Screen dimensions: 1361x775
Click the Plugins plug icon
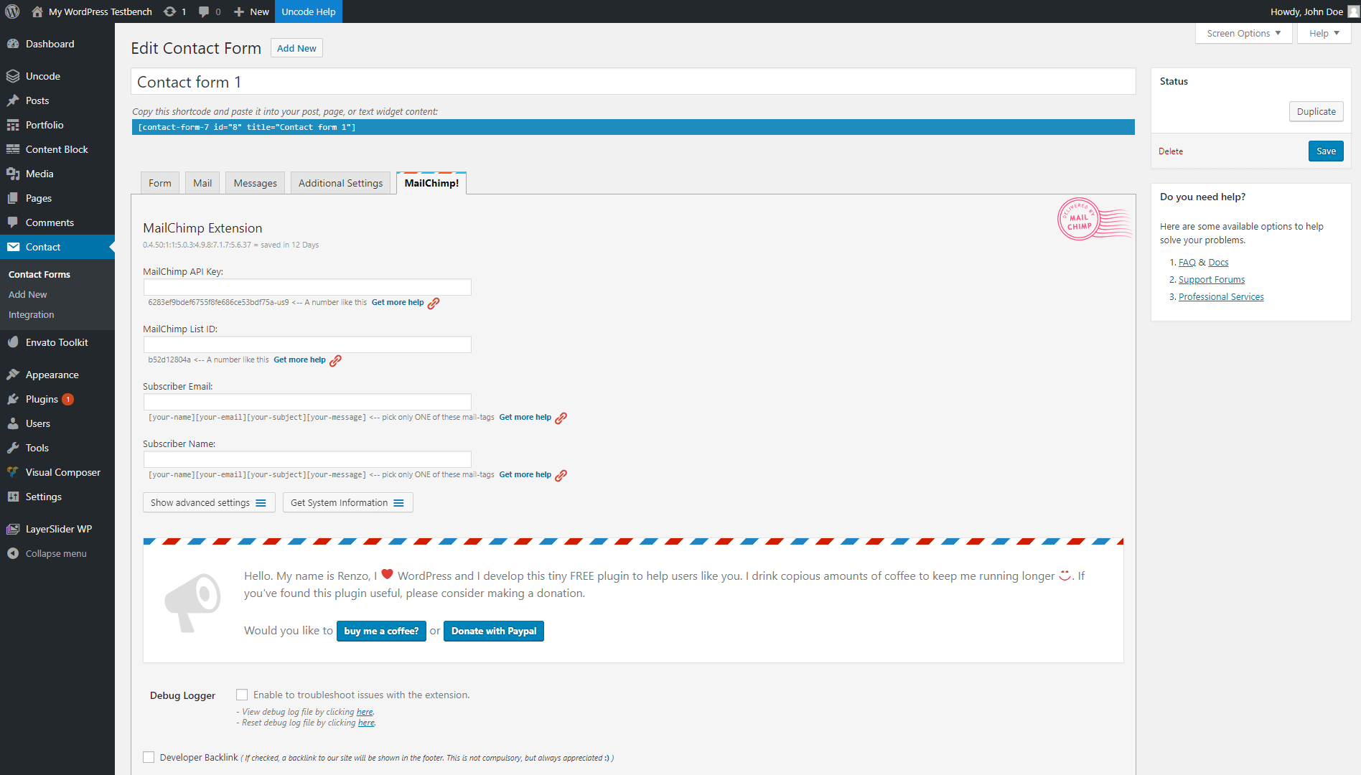click(x=13, y=399)
